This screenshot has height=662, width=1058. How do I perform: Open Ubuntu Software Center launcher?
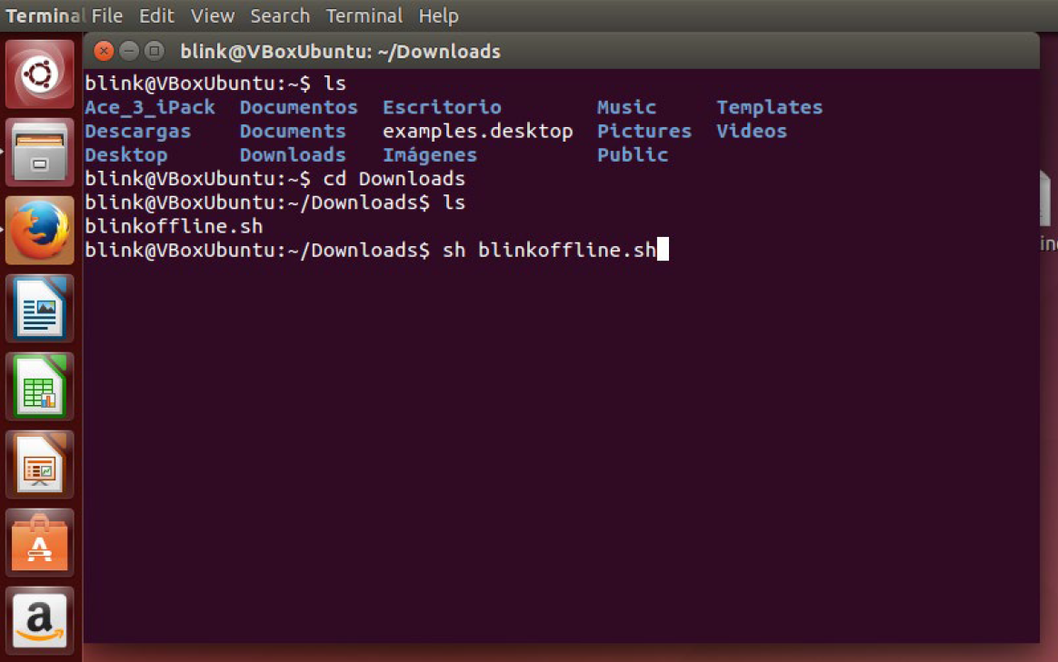pos(40,542)
